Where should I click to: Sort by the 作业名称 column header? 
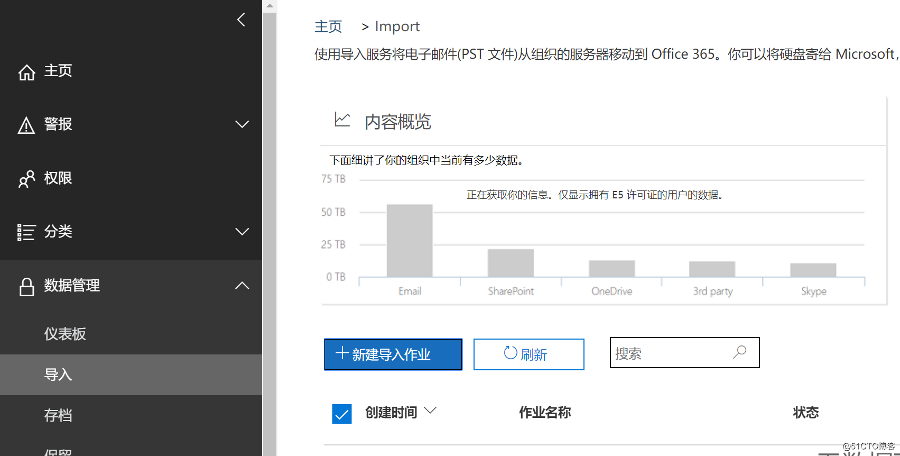pos(545,413)
